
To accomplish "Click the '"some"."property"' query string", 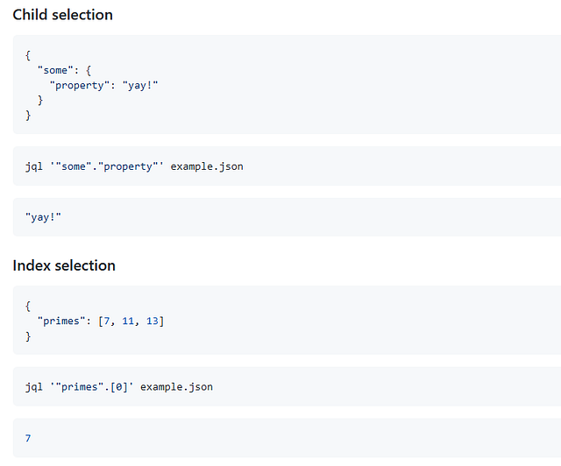I will (107, 166).
